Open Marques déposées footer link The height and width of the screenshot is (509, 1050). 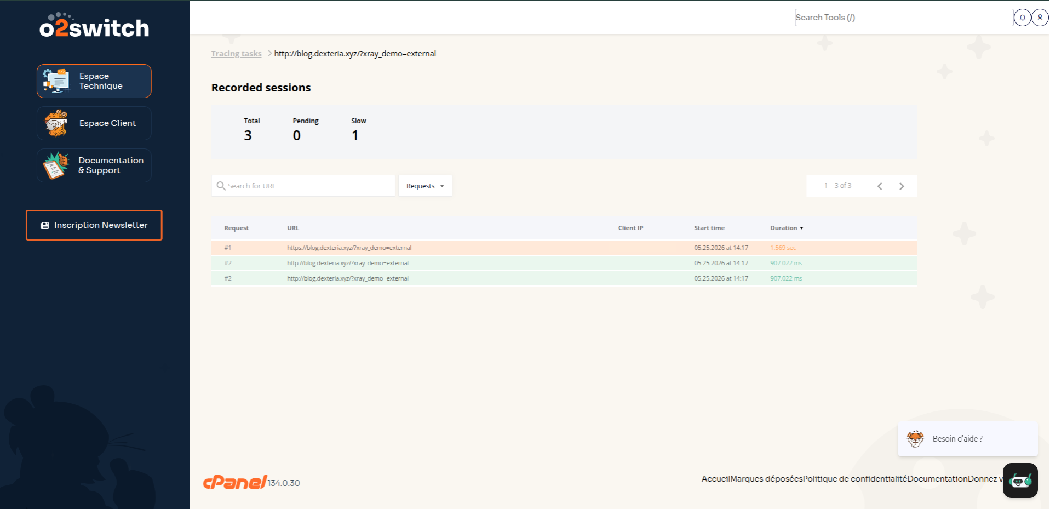click(767, 479)
